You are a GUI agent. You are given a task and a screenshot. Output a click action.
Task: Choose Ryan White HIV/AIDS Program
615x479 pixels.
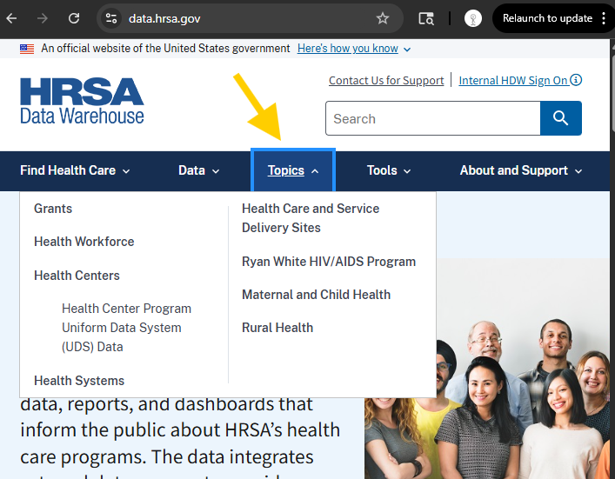[329, 262]
